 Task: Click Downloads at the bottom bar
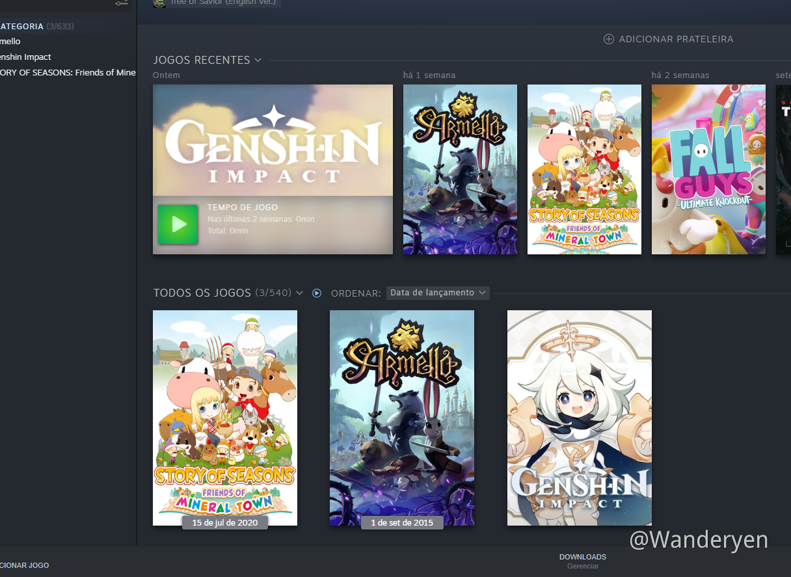(x=583, y=557)
